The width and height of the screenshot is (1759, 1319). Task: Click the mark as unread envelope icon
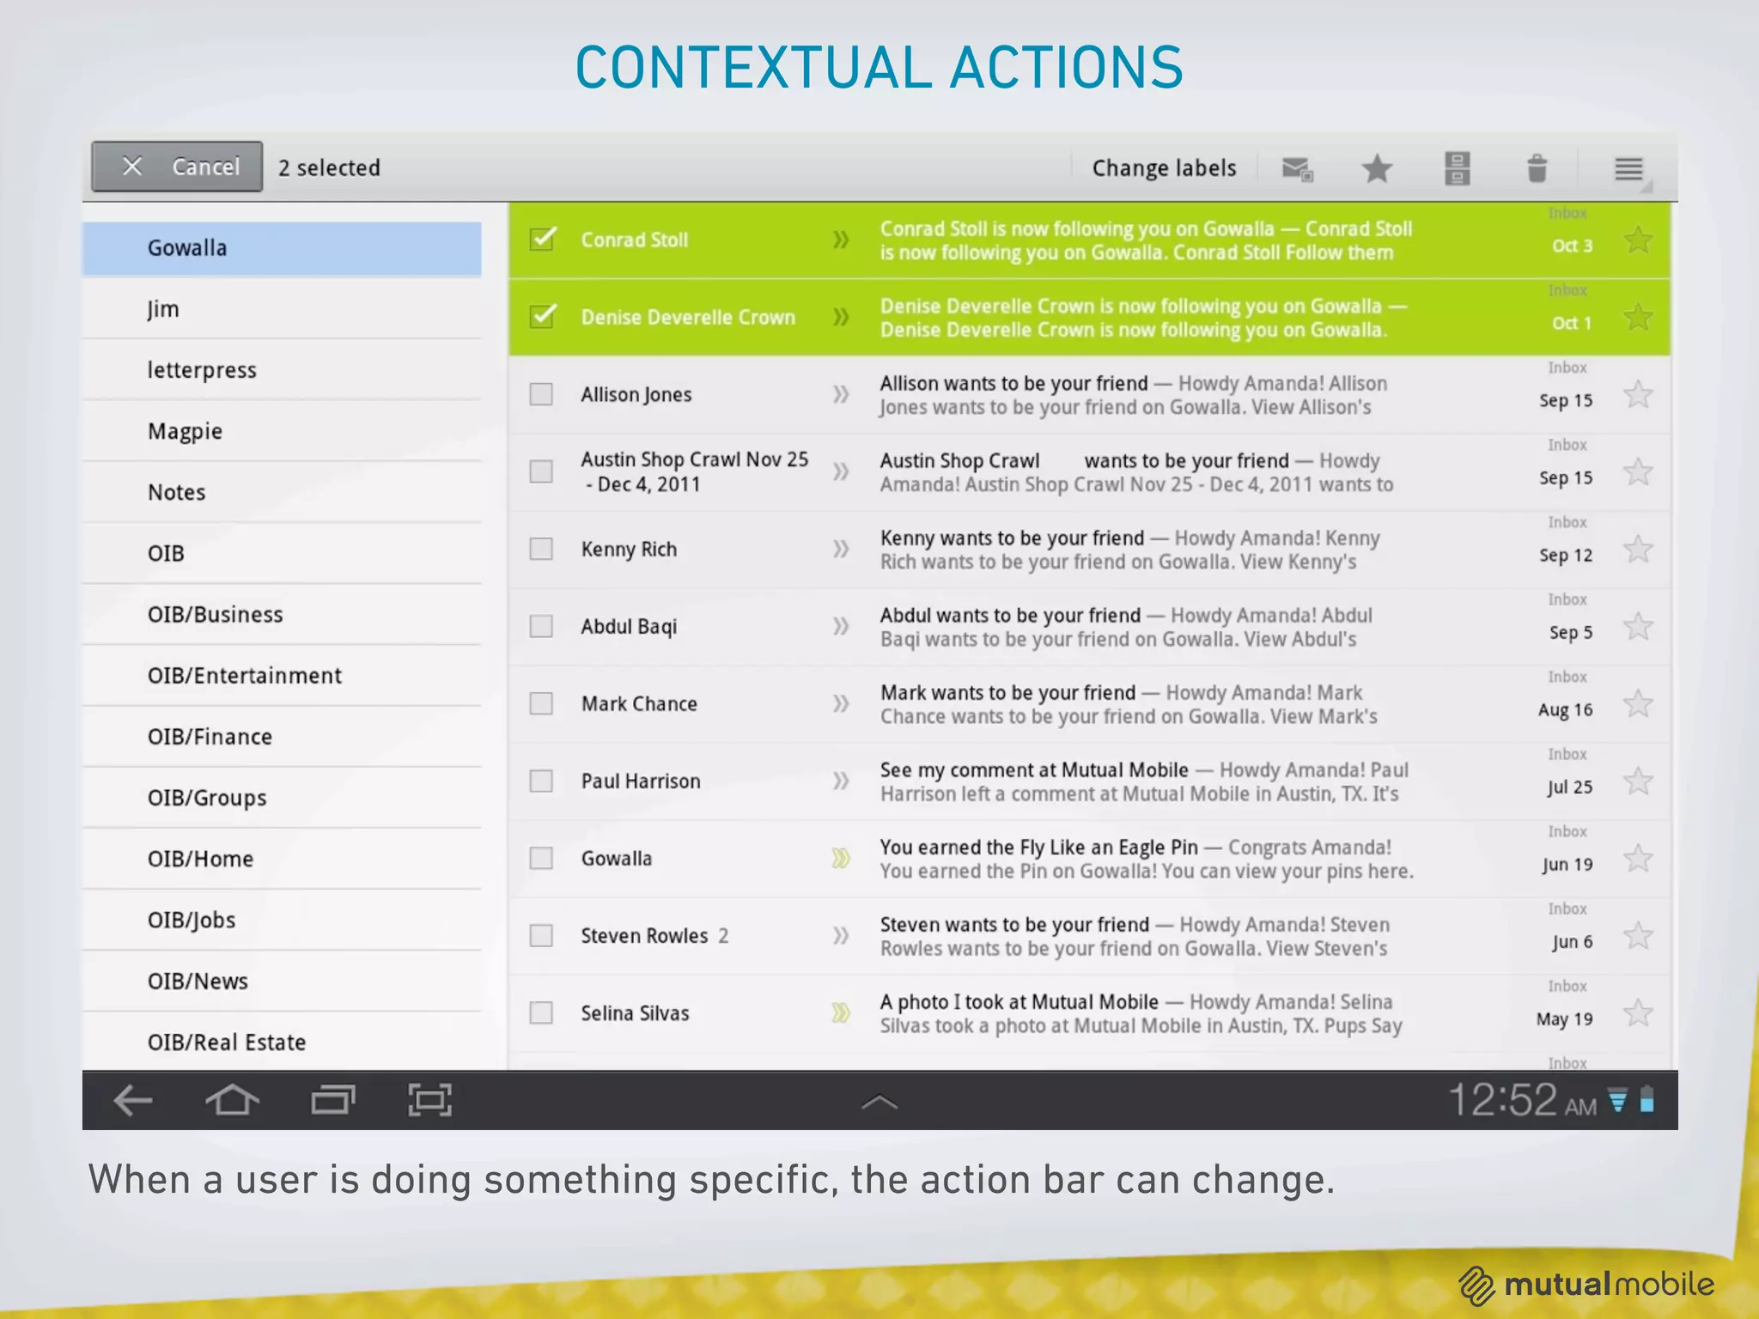point(1297,168)
